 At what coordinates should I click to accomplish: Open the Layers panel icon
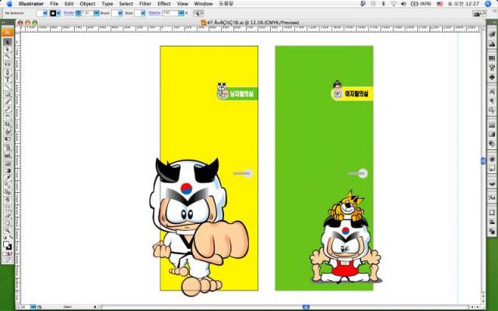click(x=492, y=183)
